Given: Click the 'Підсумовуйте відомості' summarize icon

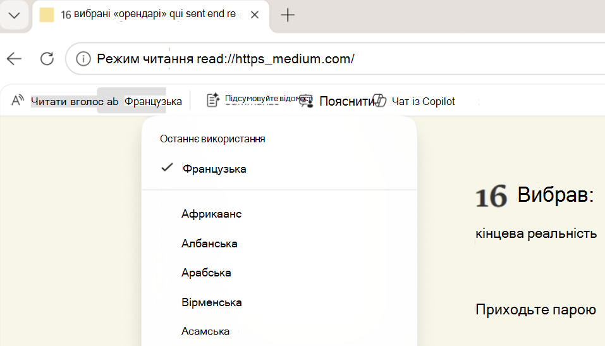Looking at the screenshot, I should (213, 100).
